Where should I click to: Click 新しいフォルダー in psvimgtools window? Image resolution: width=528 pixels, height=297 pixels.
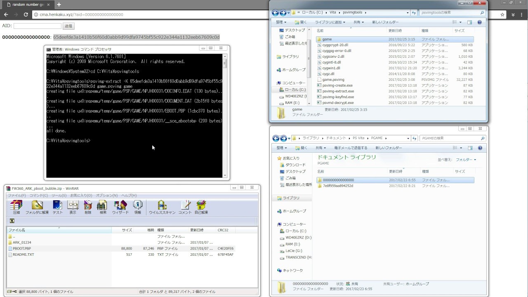click(385, 22)
